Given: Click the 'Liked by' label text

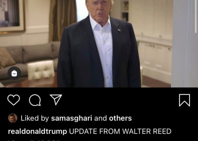Looking at the screenshot, I should tap(35, 118).
